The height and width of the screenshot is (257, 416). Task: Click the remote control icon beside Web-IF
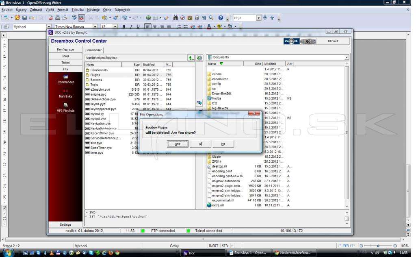308,41
